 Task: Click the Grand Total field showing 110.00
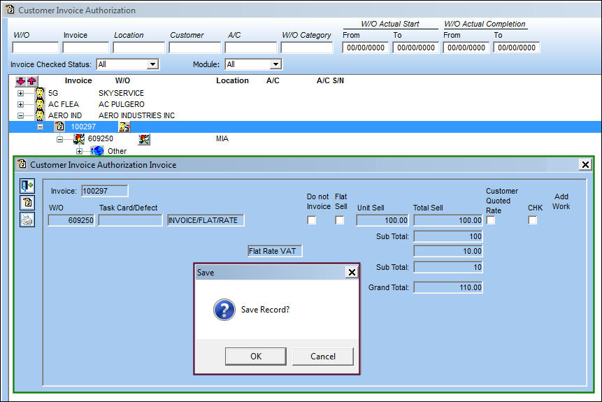click(448, 287)
